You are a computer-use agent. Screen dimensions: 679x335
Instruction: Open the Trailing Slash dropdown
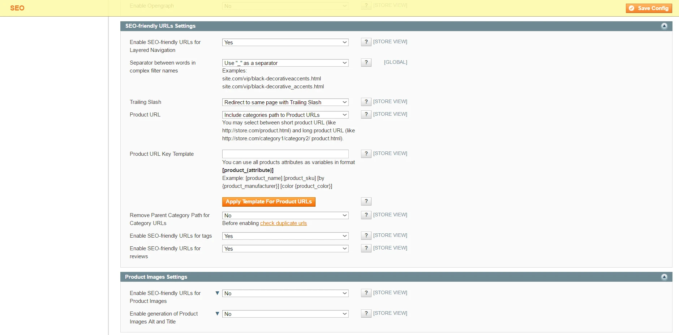click(285, 102)
